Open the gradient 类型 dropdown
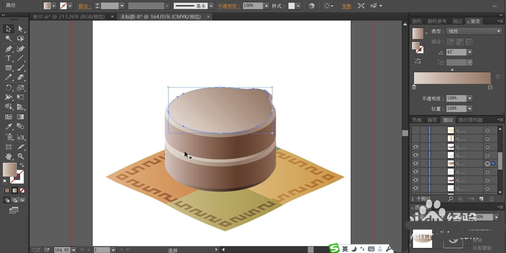 coord(498,31)
